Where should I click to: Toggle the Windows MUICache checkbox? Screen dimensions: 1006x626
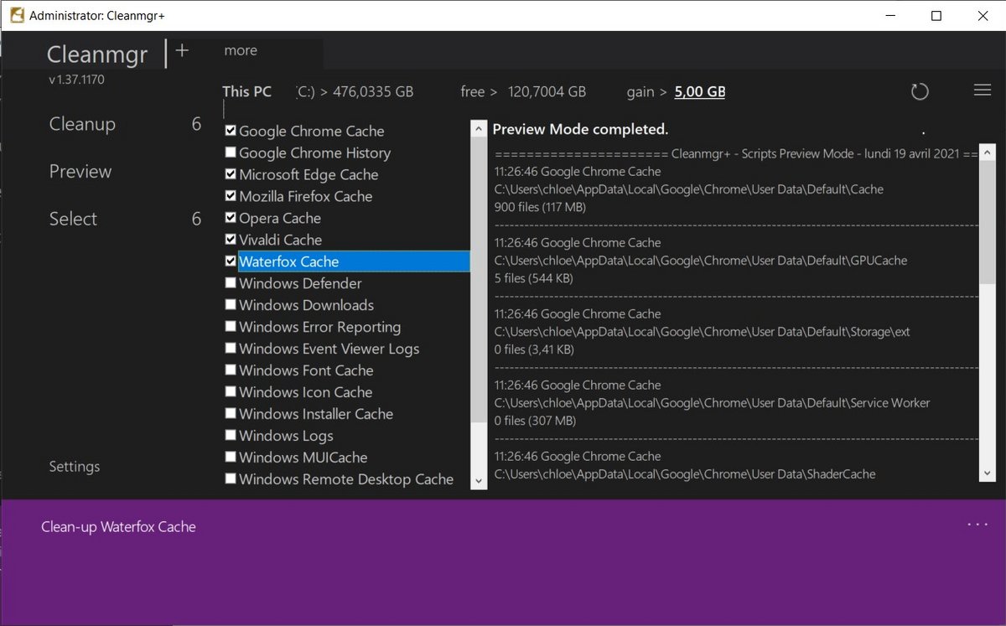tap(231, 458)
